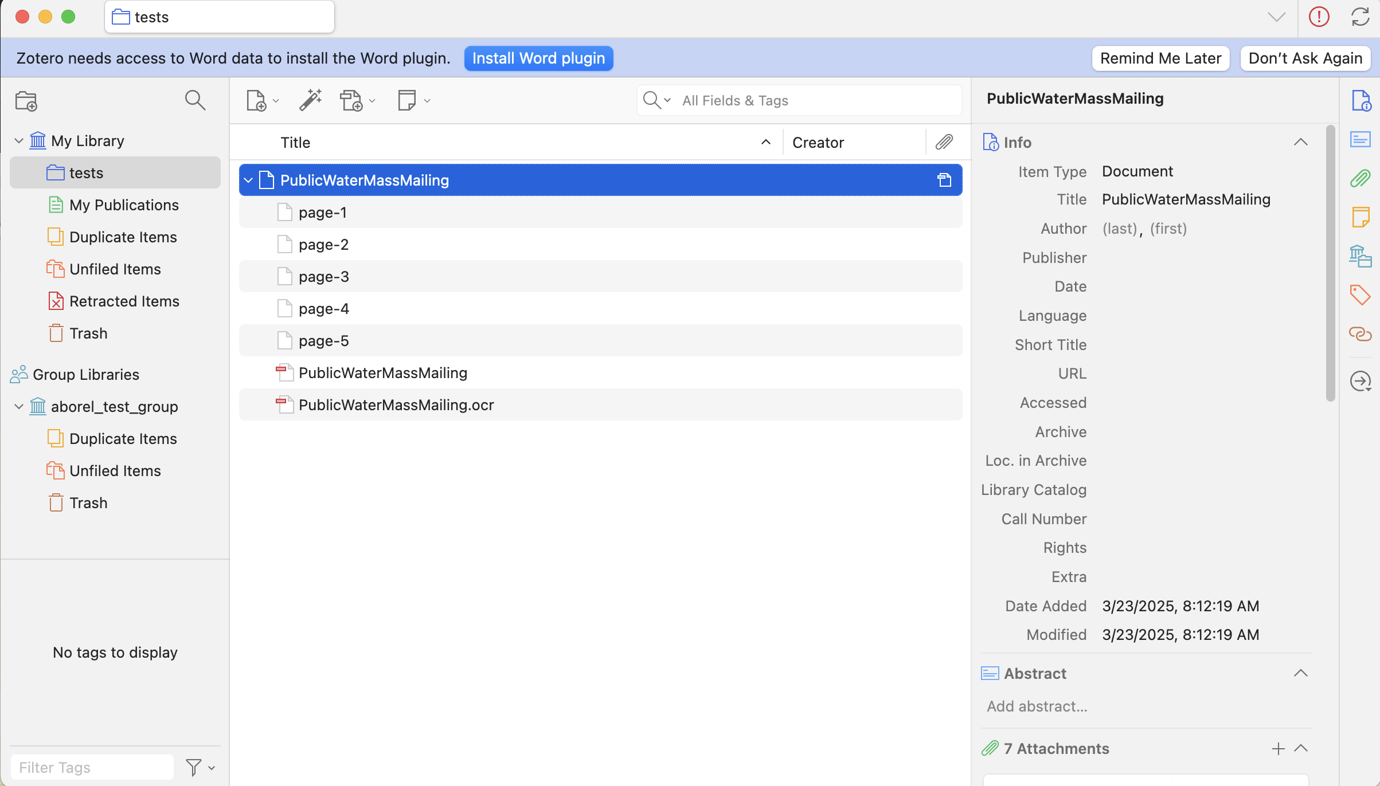Click Remind Me Later button
Screen dimensions: 1380x786
pyautogui.click(x=1160, y=58)
